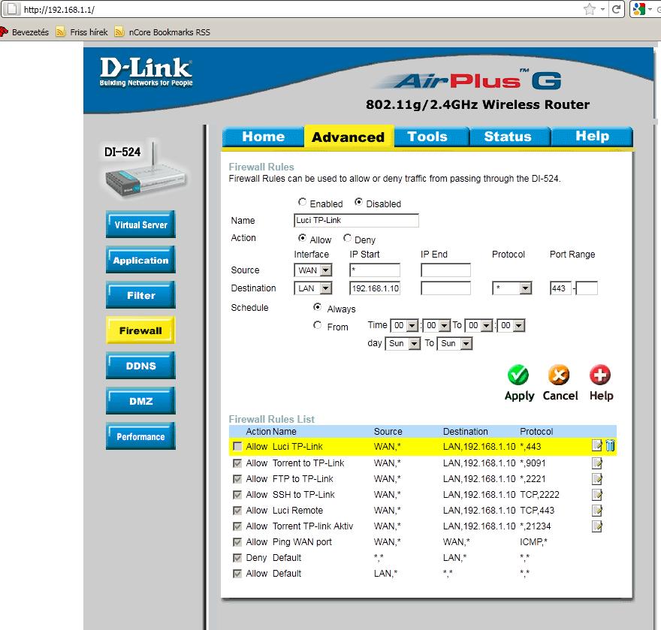661x630 pixels.
Task: Open the Destination interface LAN dropdown
Action: pos(312,288)
